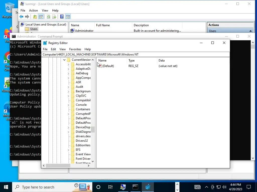This screenshot has height=192, width=257.
Task: Click Command Prompt scroll-down arrow
Action: pos(253,158)
